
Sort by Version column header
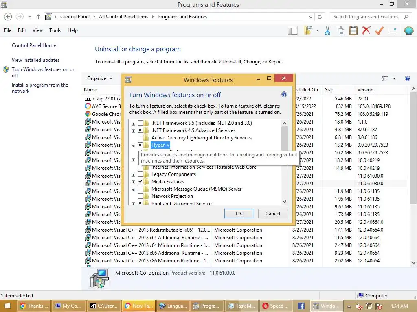click(x=381, y=90)
